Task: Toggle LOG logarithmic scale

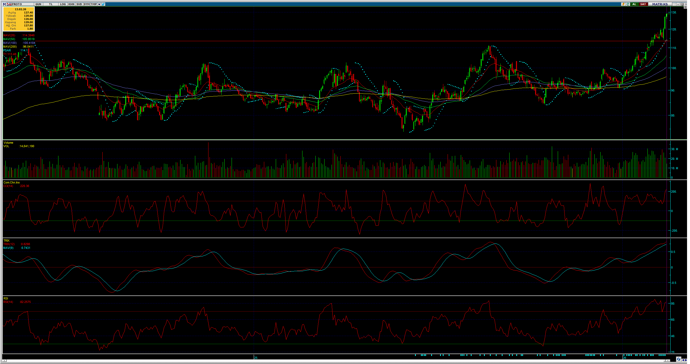Action: point(63,4)
